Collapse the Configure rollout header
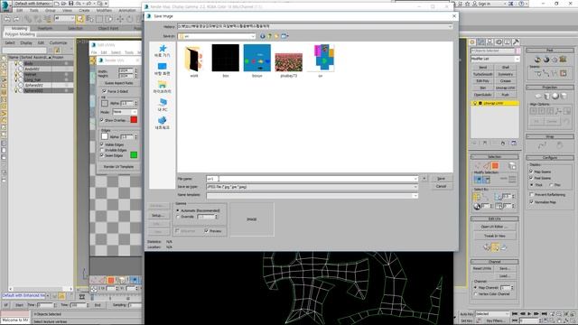The width and height of the screenshot is (578, 325). 550,158
